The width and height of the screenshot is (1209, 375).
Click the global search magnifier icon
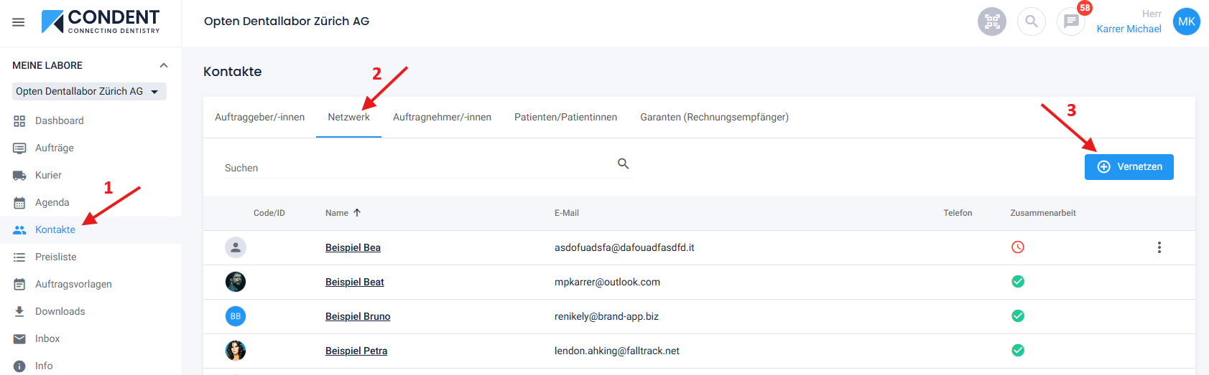pyautogui.click(x=1032, y=22)
